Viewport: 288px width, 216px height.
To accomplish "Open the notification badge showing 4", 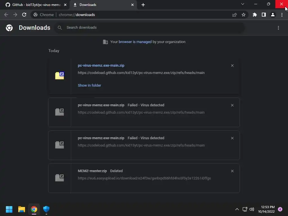I will pyautogui.click(x=280, y=209).
